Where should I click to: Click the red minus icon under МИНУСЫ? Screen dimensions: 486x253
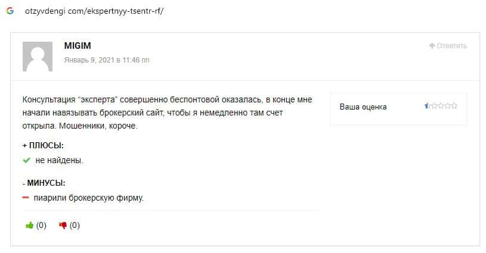coord(26,197)
